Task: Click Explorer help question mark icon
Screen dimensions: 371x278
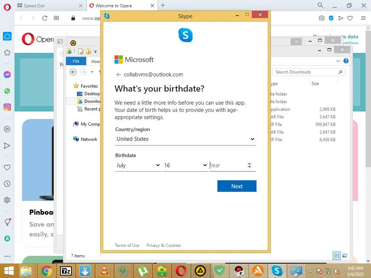Action: click(346, 61)
